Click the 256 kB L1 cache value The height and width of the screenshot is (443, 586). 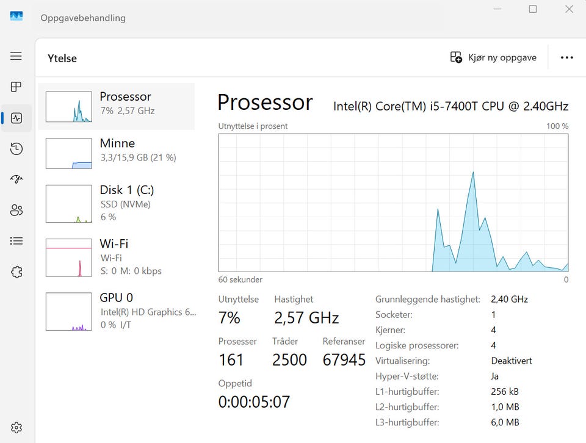click(x=505, y=392)
